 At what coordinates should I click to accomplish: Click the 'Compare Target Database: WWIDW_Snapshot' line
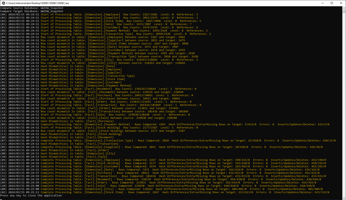click(32, 11)
